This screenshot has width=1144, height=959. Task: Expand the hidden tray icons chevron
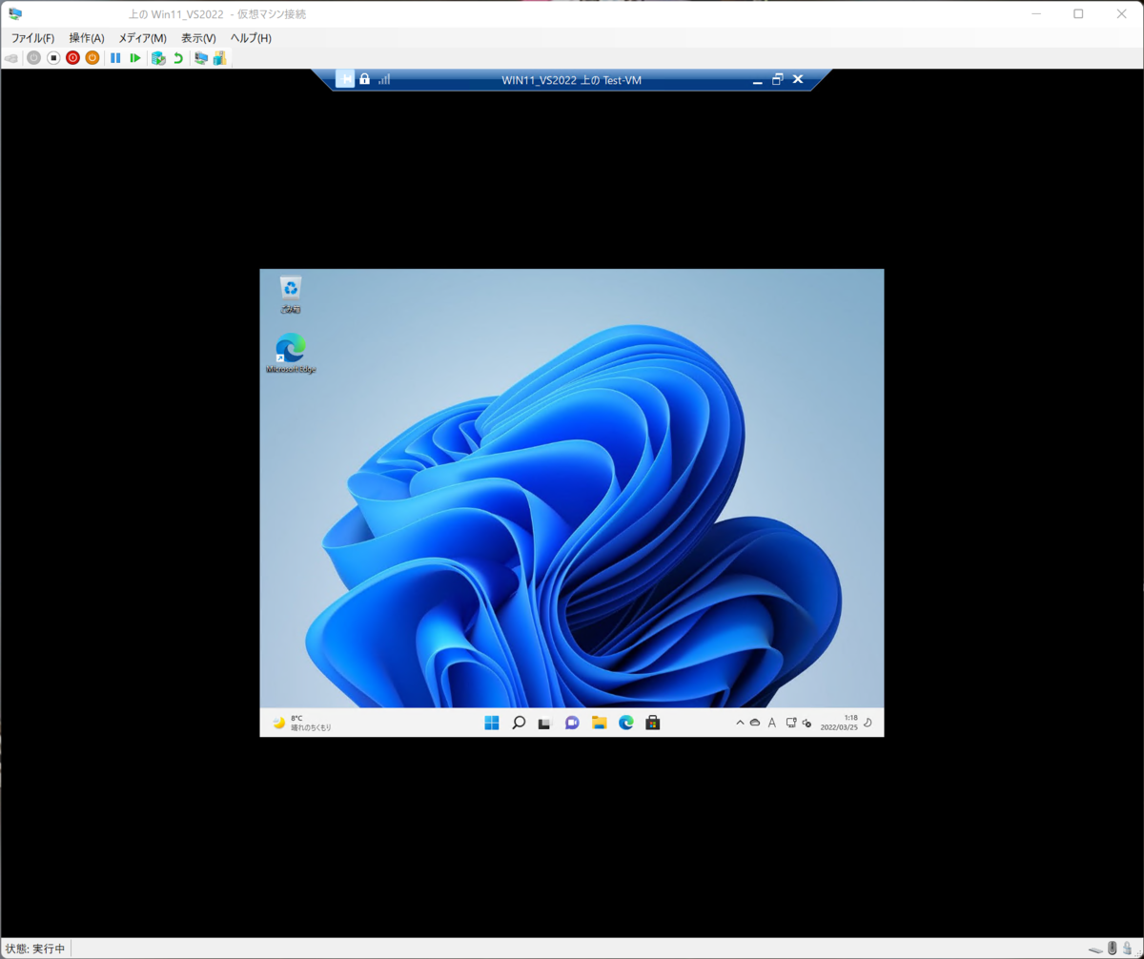(x=740, y=723)
